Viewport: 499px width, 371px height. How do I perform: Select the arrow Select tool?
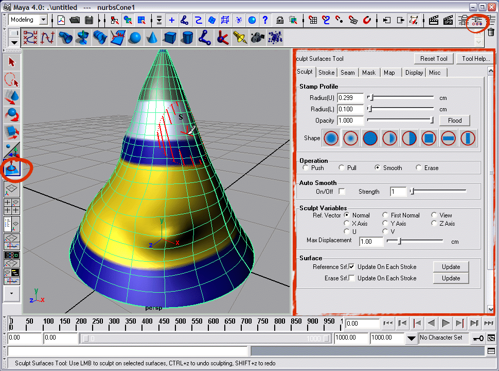[x=12, y=62]
